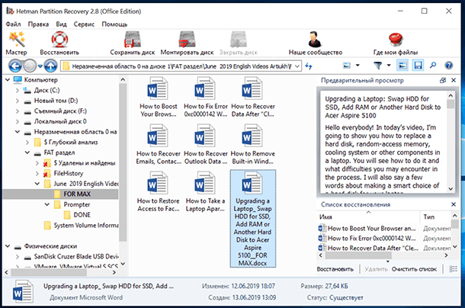Select 'How to Take a Laptop Apar...' document
Viewport: 465px width, 308px height.
[x=206, y=191]
